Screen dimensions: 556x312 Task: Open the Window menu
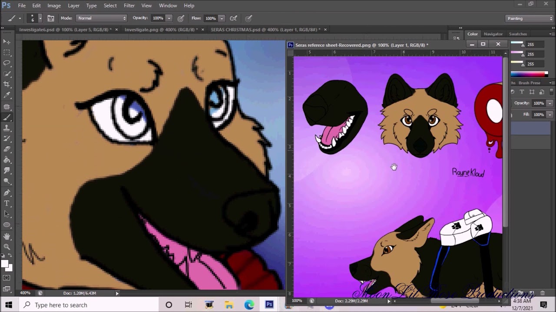pyautogui.click(x=168, y=6)
